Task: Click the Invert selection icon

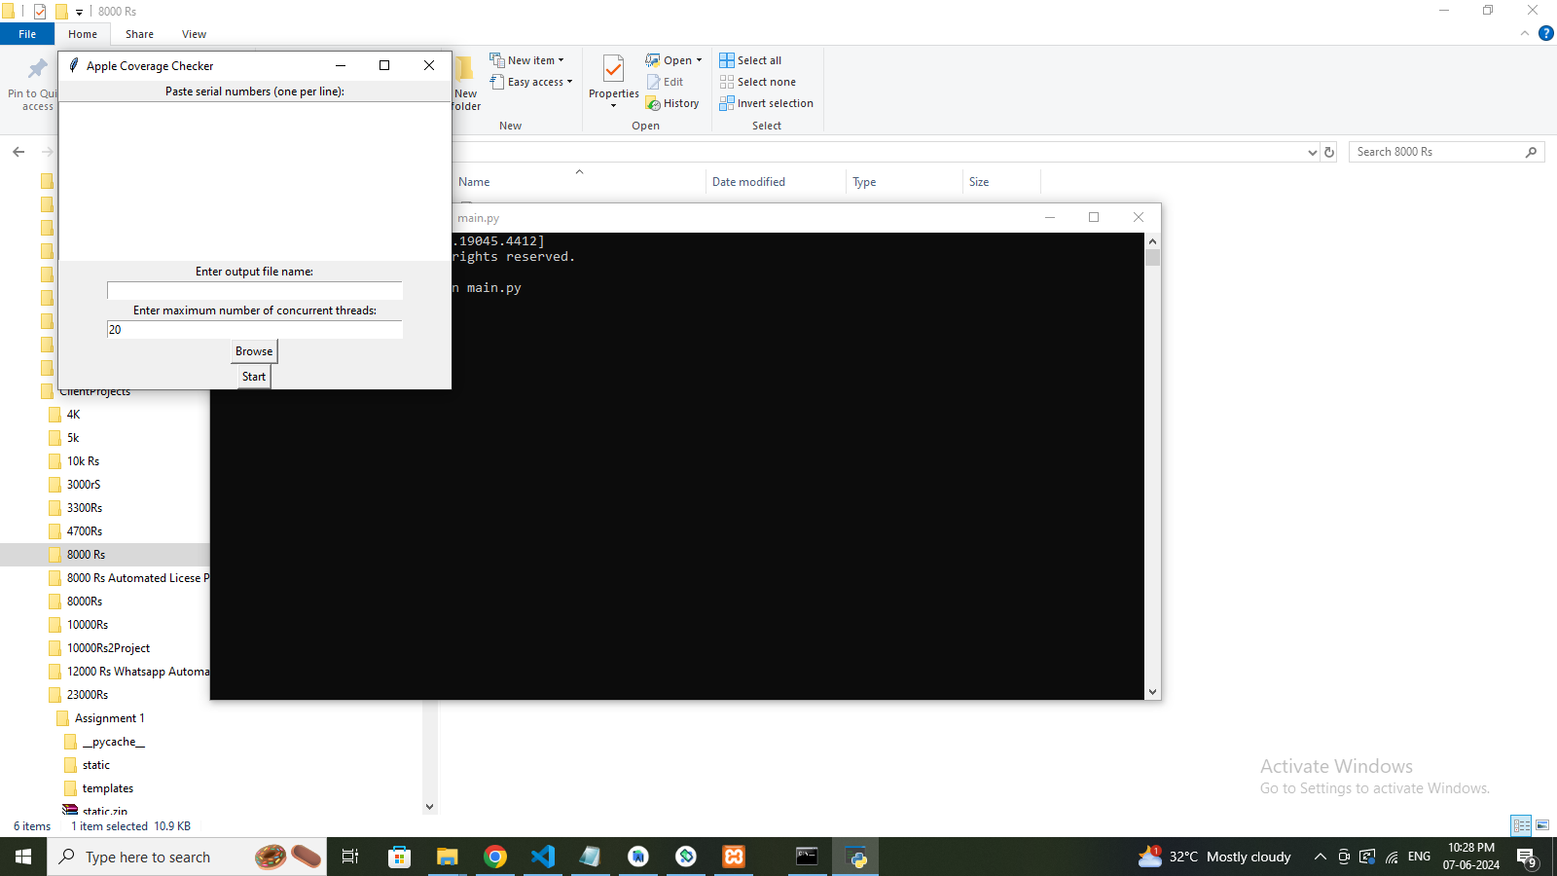Action: [x=727, y=103]
